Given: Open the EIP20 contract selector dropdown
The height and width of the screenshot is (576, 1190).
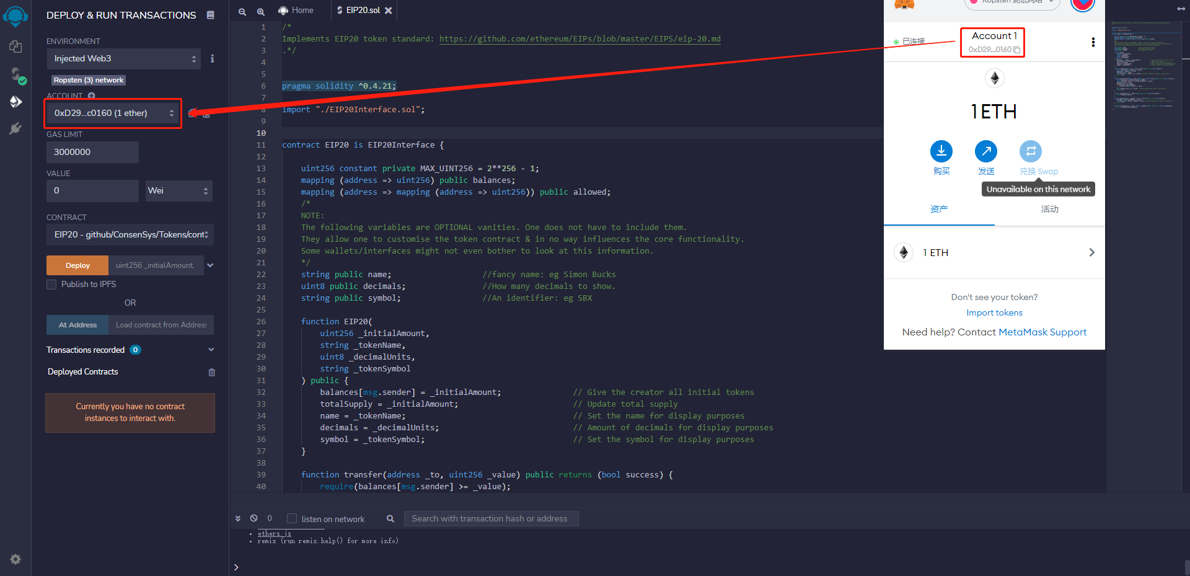Looking at the screenshot, I should click(x=130, y=235).
